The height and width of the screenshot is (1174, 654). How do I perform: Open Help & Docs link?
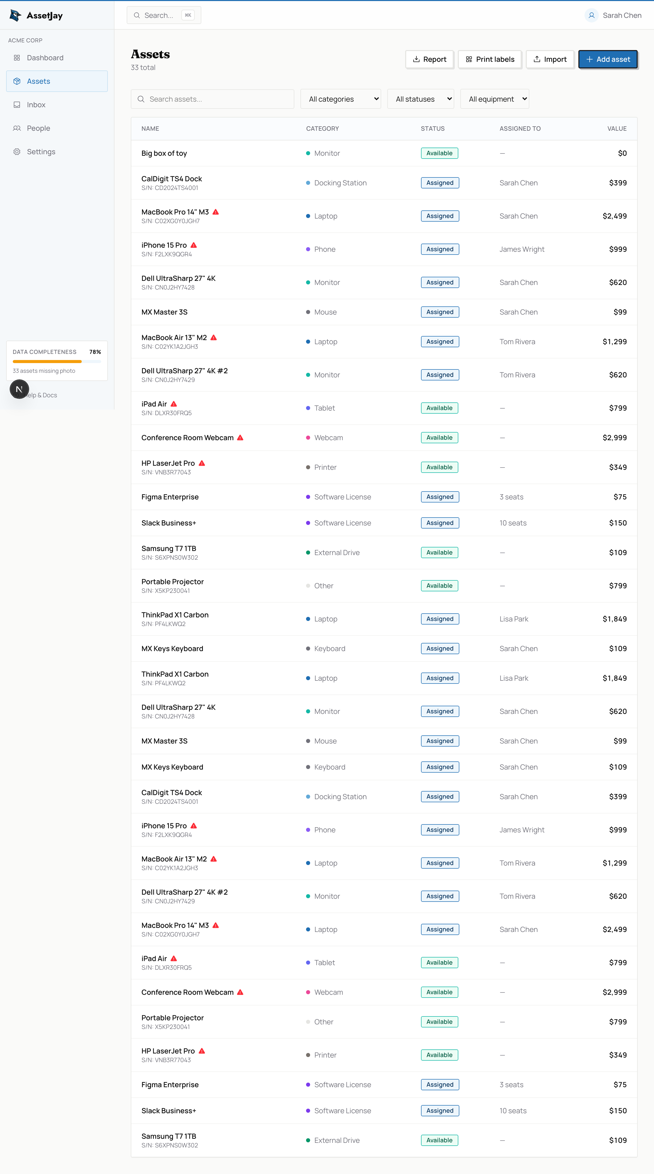(44, 395)
